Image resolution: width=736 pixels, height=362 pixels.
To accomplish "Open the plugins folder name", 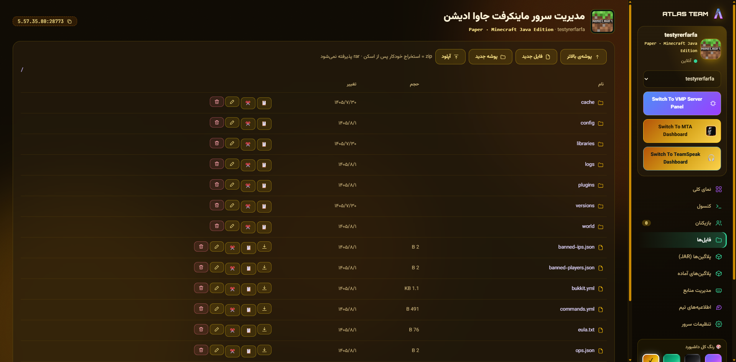I will pyautogui.click(x=586, y=185).
